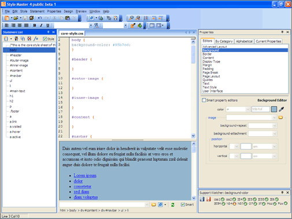Click the single pane layout icon

152,25
